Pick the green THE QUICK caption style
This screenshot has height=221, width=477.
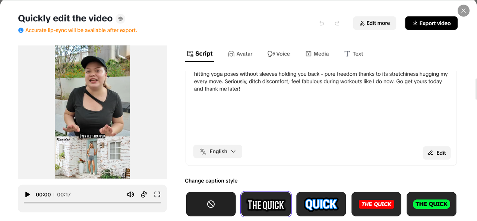pyautogui.click(x=431, y=204)
